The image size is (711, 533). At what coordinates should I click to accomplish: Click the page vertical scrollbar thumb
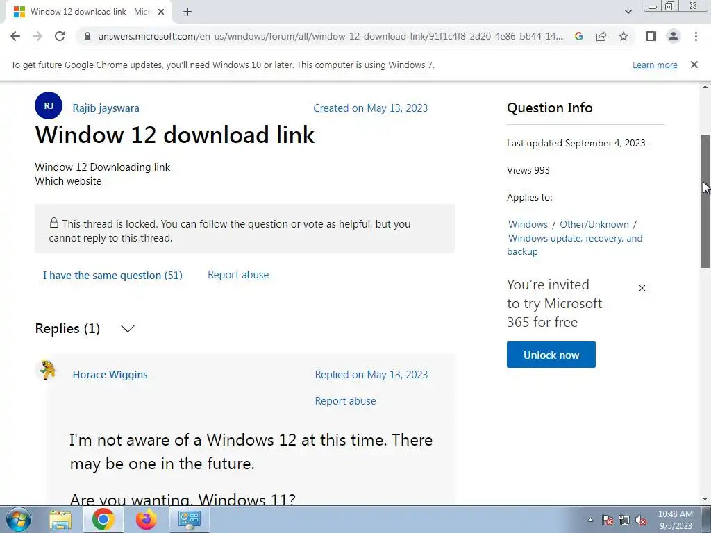coord(705,201)
